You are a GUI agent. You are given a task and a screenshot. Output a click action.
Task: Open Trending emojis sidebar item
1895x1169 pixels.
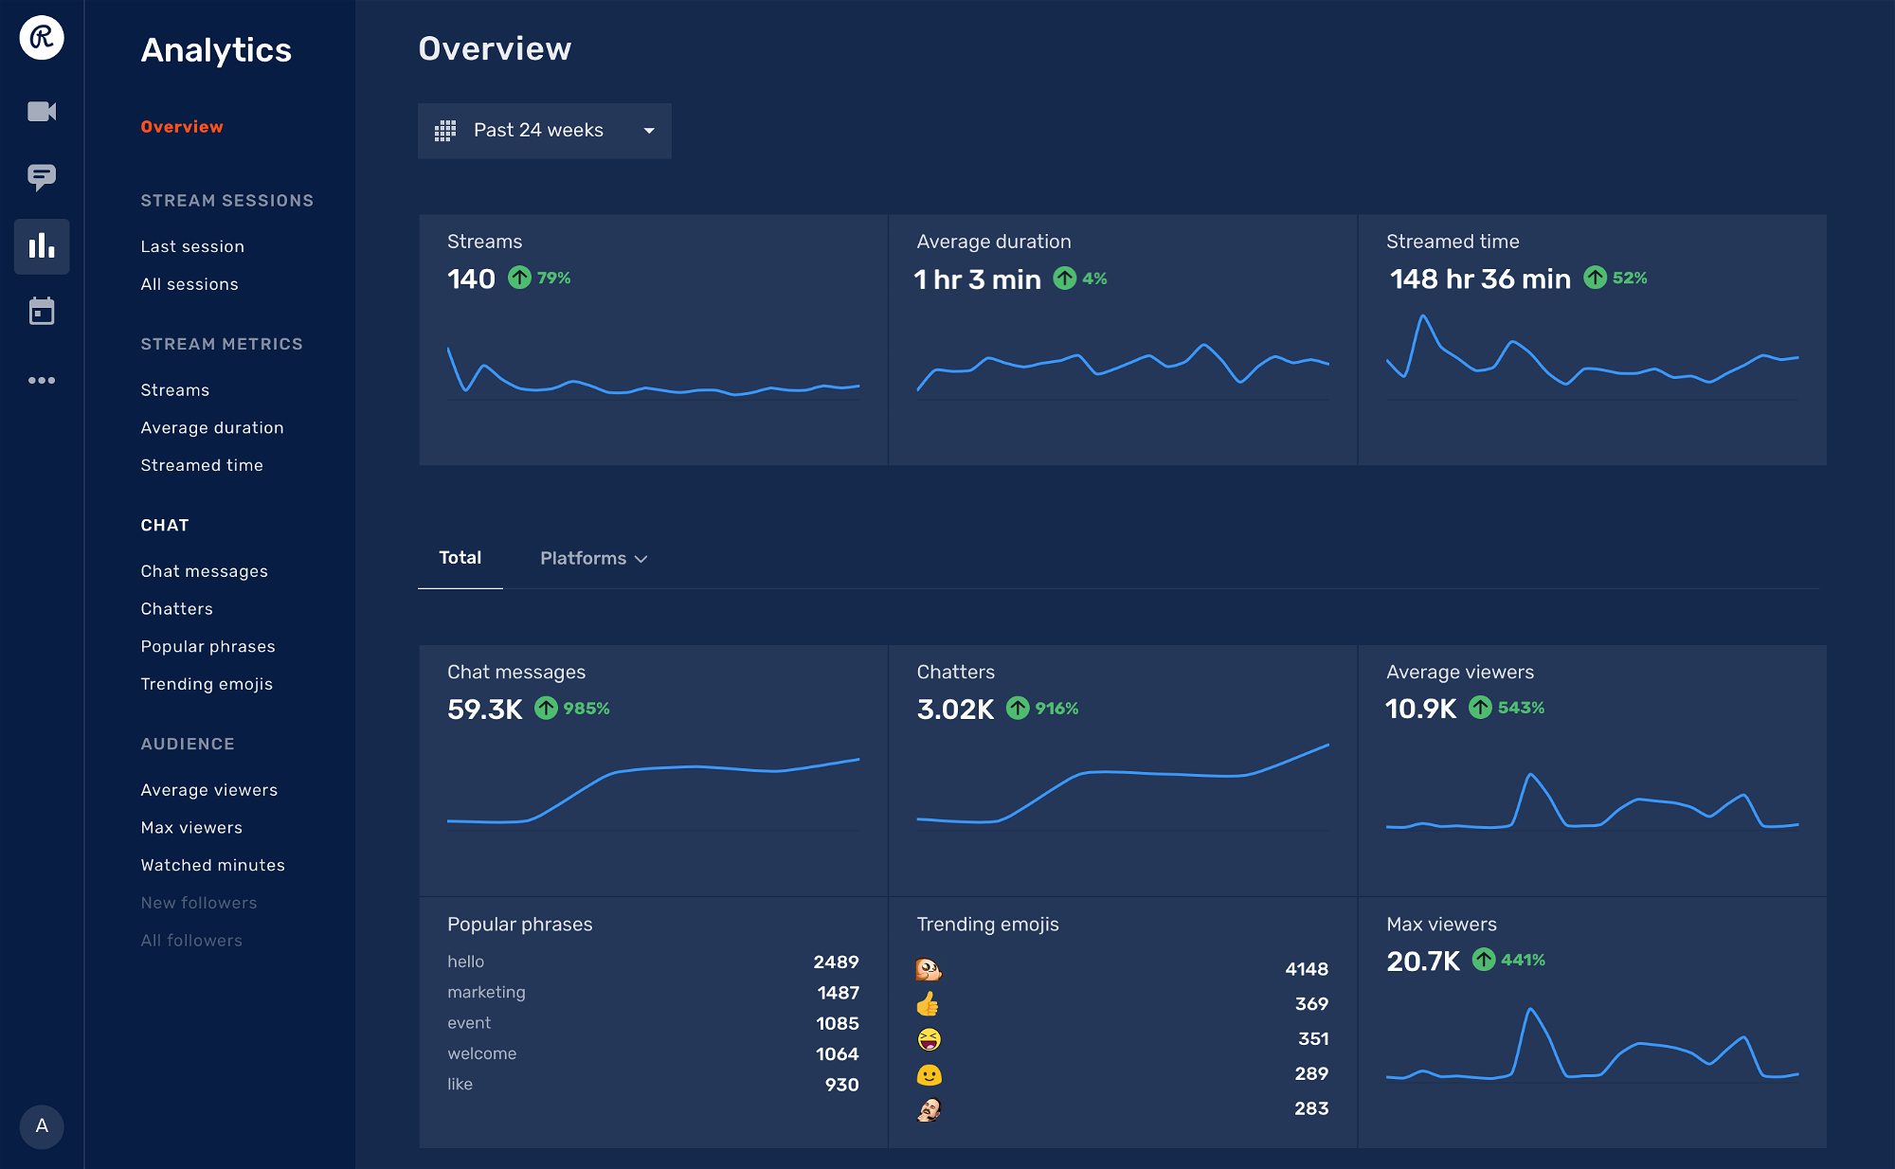pyautogui.click(x=207, y=684)
